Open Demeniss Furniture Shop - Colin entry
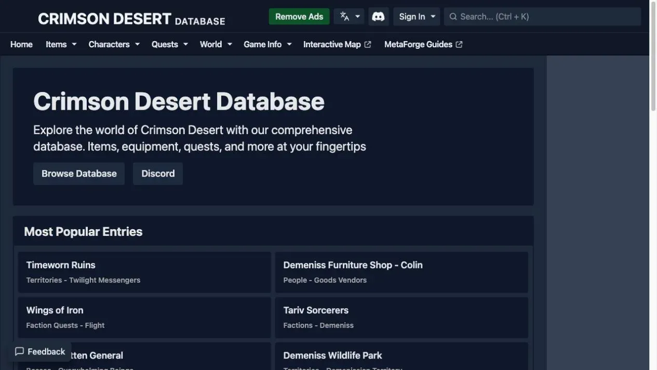Viewport: 657px width, 370px height. point(401,272)
